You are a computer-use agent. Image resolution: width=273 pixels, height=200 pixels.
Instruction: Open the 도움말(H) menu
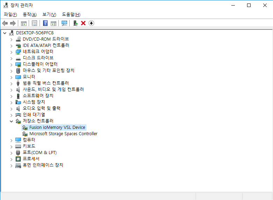coord(71,15)
